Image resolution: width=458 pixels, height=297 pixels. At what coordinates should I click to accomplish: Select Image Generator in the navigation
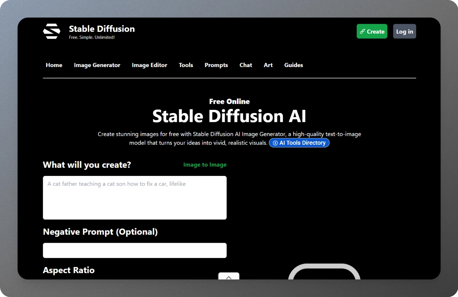(97, 65)
